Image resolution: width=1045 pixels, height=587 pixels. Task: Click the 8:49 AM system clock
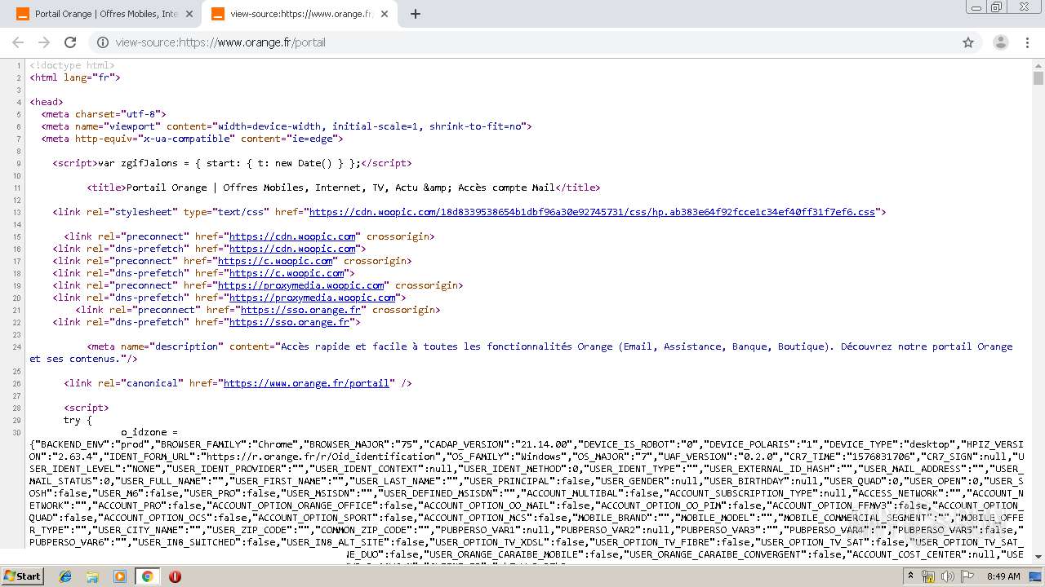point(1003,576)
